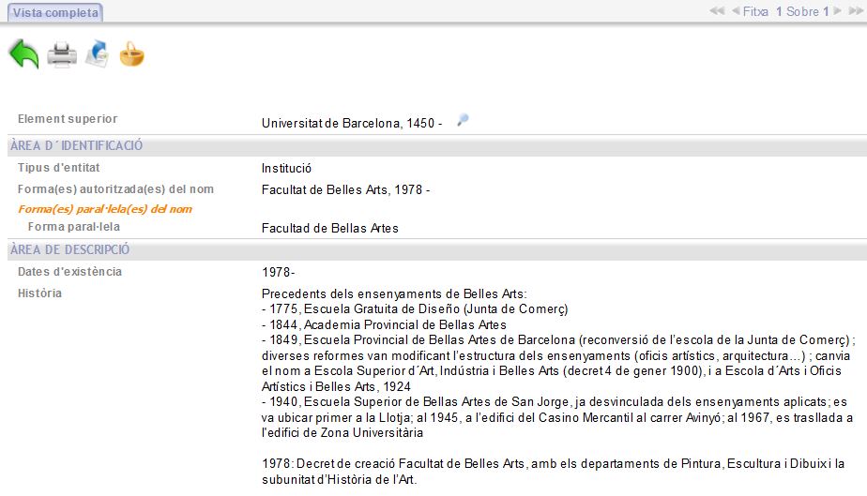
Task: Print the record with the printer icon
Action: pos(62,55)
